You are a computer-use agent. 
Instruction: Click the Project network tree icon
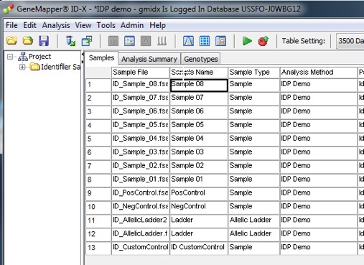coord(23,57)
